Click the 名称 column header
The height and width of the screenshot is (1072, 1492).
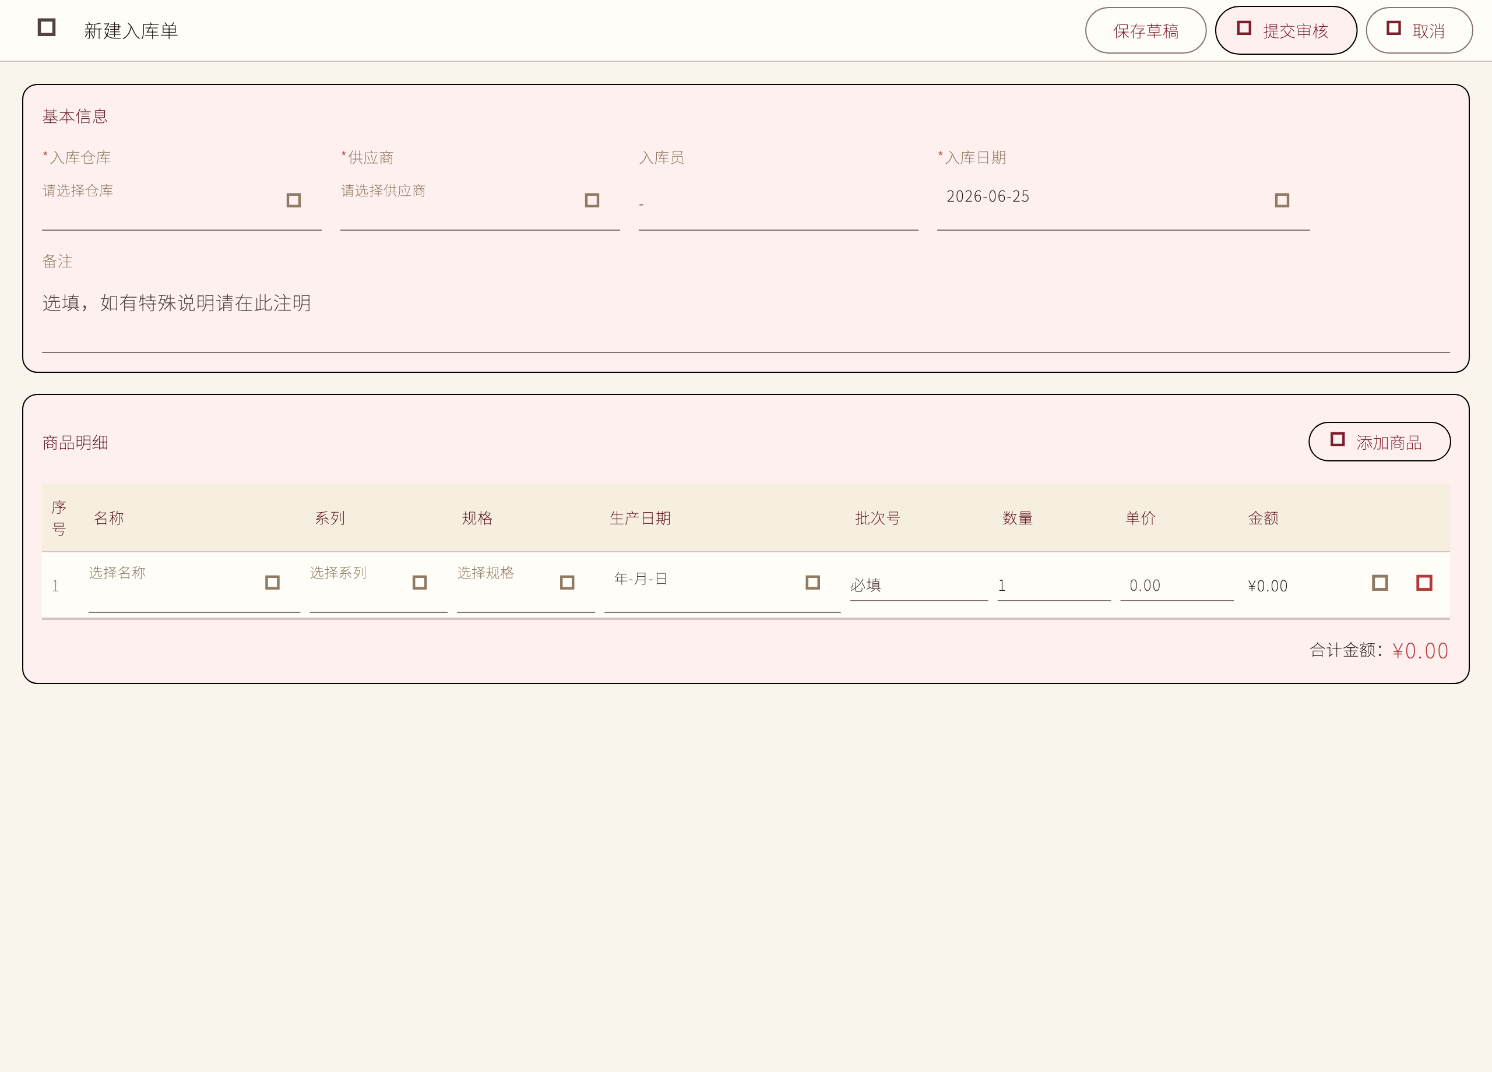[108, 519]
